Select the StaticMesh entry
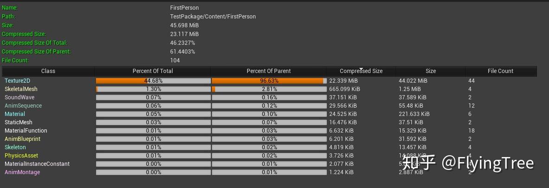The width and height of the screenshot is (549, 188). click(x=19, y=122)
